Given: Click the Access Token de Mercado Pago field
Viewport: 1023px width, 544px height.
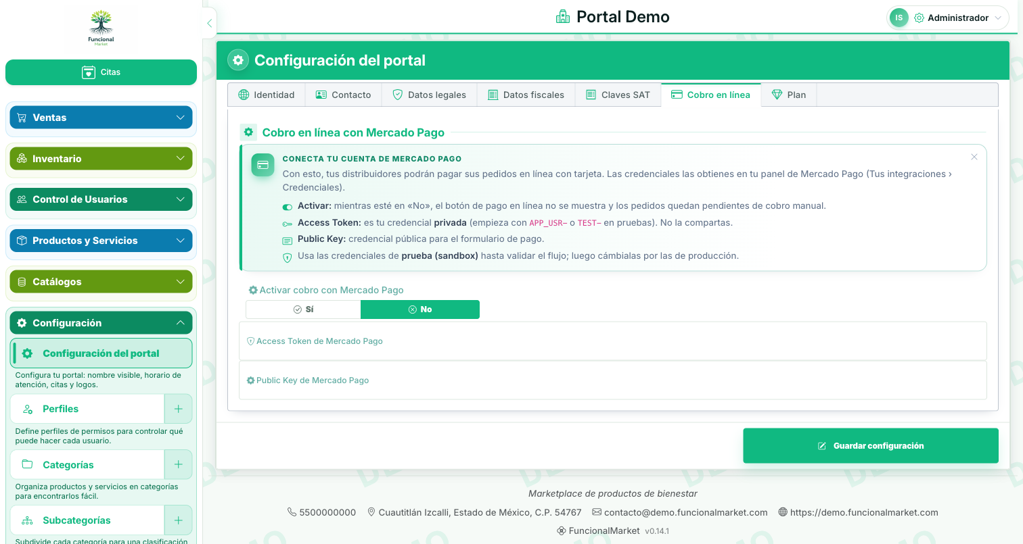Looking at the screenshot, I should (613, 341).
